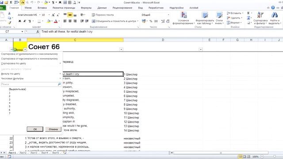Click the highlighted middle vertical align icon
The width and height of the screenshot is (283, 159).
click(x=70, y=15)
